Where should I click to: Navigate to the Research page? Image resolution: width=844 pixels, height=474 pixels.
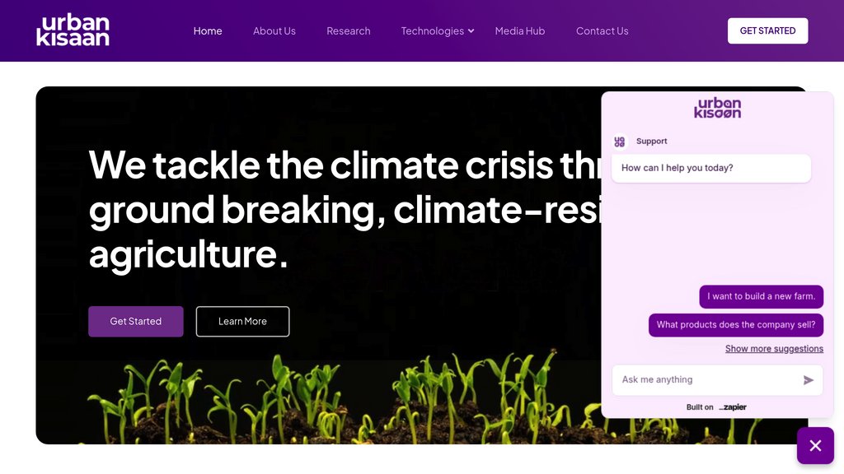point(349,31)
